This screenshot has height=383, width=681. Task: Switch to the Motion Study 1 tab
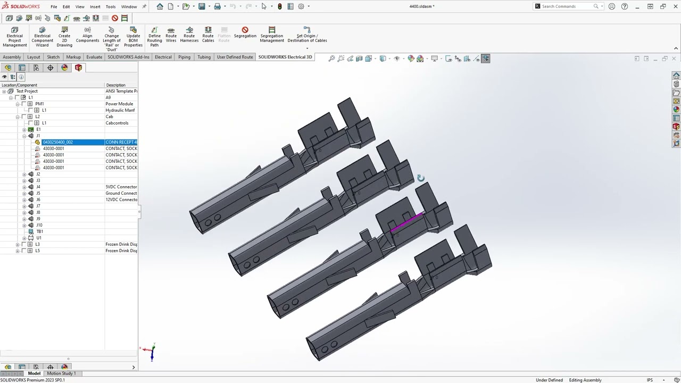tap(61, 373)
